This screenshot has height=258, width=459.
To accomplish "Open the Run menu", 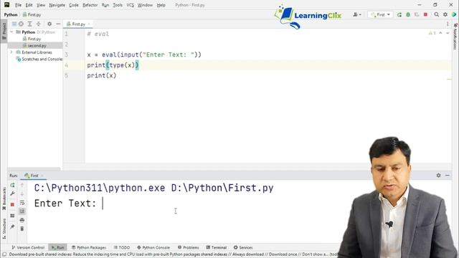I will click(x=105, y=5).
